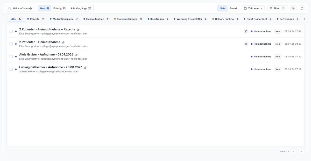
Task: Click attachment icon beside Ludwig Ostheimer subject
Action: [85, 68]
